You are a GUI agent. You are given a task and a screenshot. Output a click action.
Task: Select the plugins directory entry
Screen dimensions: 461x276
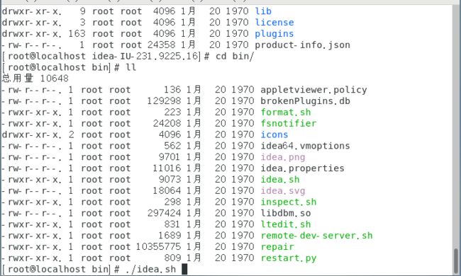pos(274,34)
